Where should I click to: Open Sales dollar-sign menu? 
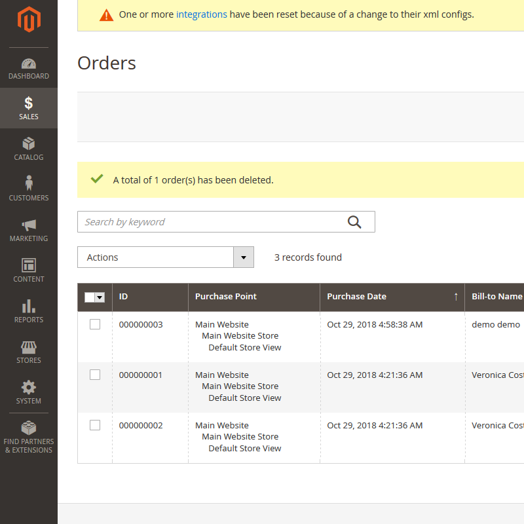28,103
